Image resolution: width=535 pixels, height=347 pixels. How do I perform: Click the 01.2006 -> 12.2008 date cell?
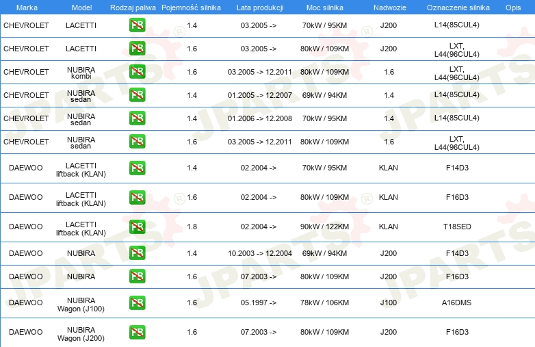click(x=260, y=118)
